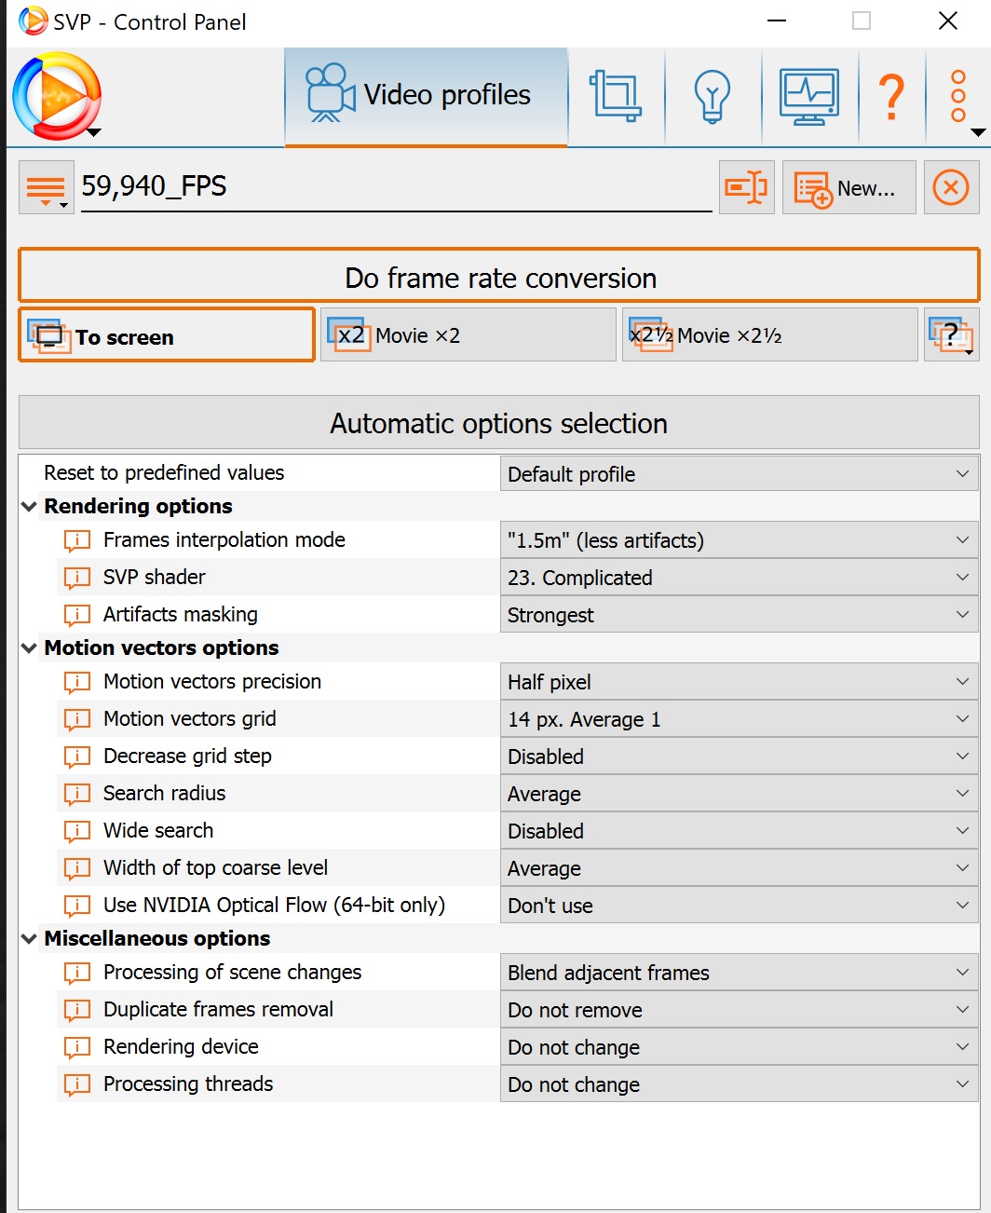Open the question mark help tab
This screenshot has height=1213, width=991.
[891, 96]
